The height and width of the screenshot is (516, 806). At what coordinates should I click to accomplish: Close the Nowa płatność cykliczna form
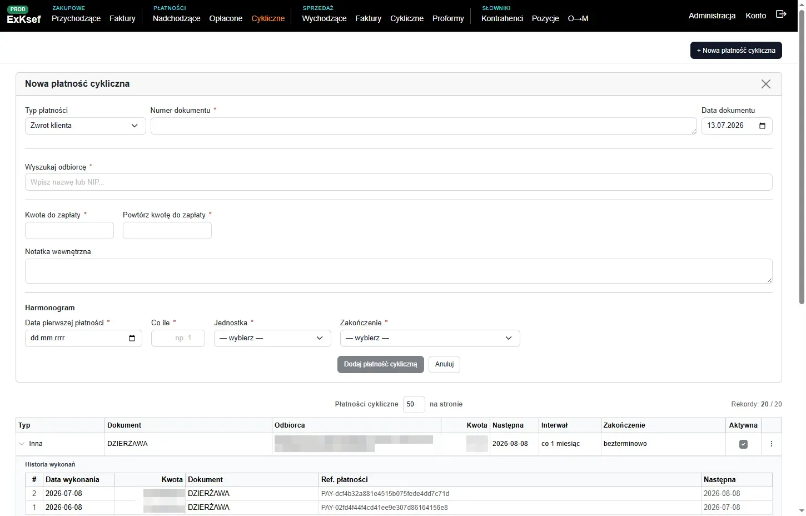tap(766, 84)
